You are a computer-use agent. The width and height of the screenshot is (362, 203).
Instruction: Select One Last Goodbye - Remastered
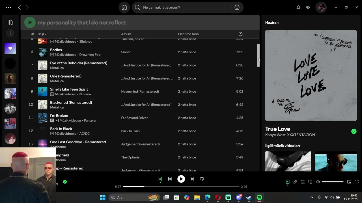pyautogui.click(x=78, y=142)
